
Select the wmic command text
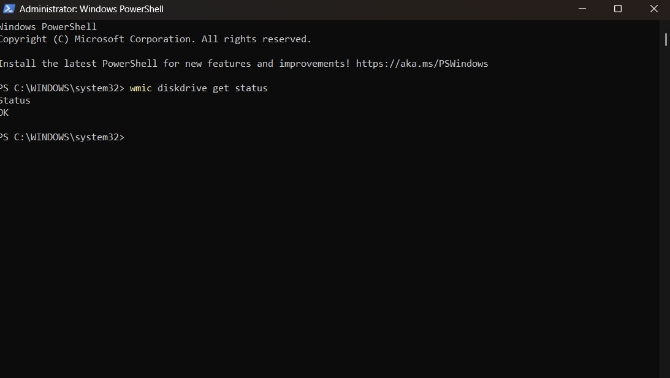(141, 88)
